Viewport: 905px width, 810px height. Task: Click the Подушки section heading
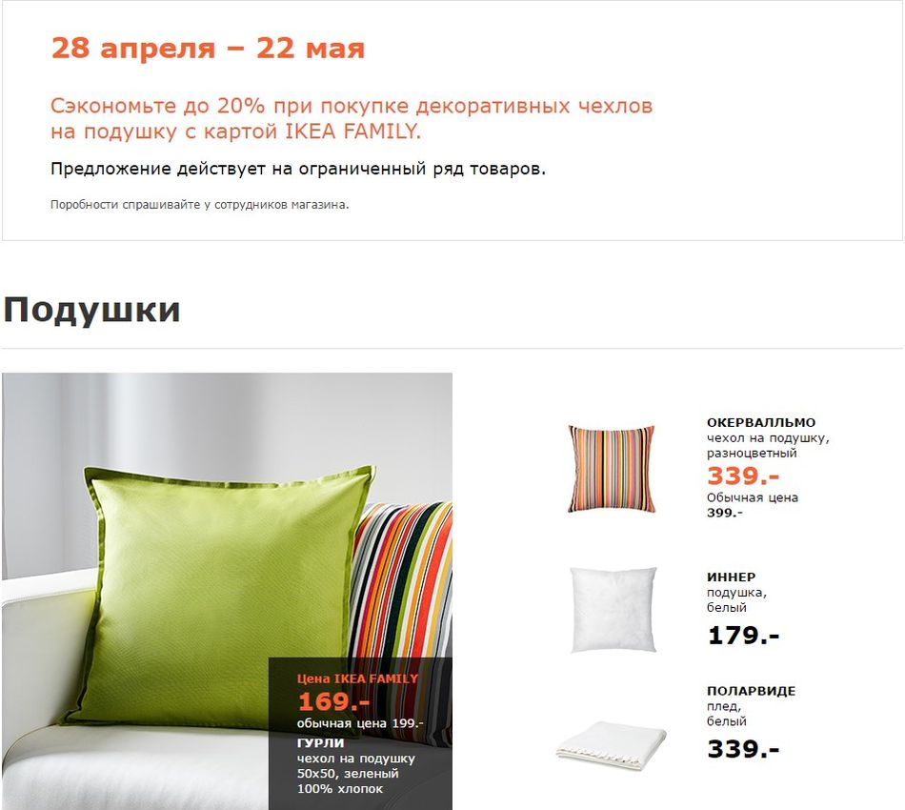91,309
